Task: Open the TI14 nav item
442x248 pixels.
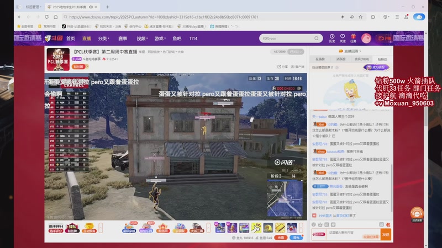Action: (x=193, y=39)
